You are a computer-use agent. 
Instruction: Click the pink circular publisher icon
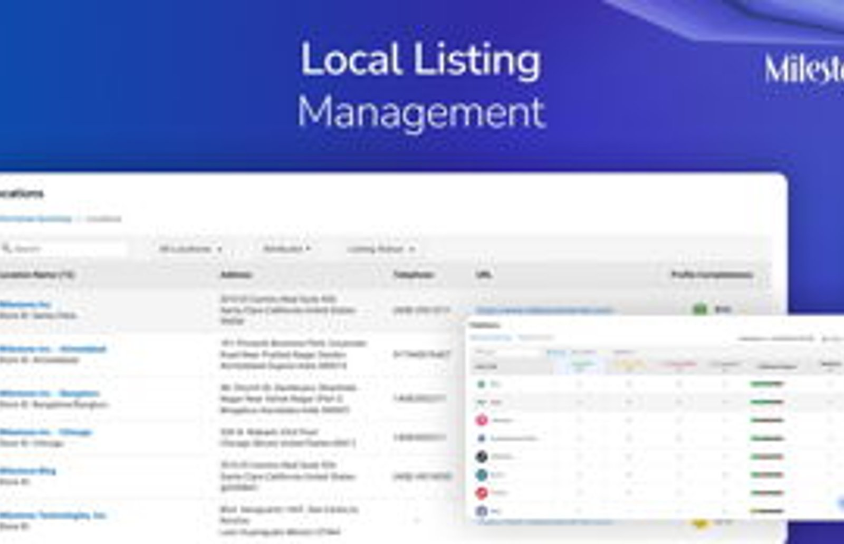coord(481,420)
